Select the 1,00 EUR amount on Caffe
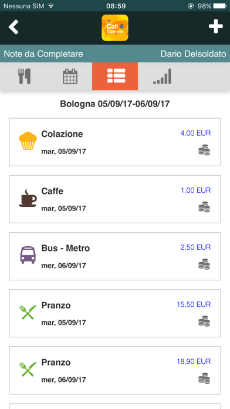Viewport: 230px width, 409px height. [195, 190]
